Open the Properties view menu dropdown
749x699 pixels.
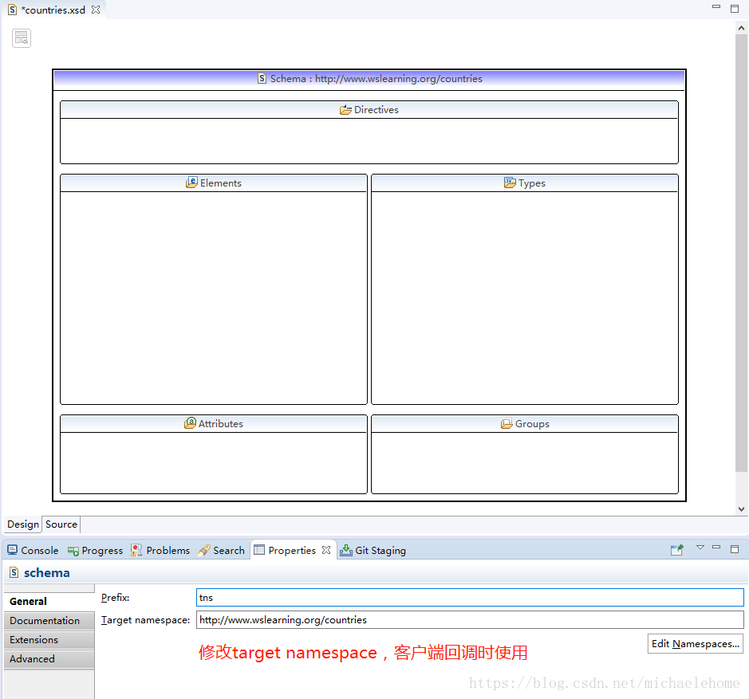700,548
